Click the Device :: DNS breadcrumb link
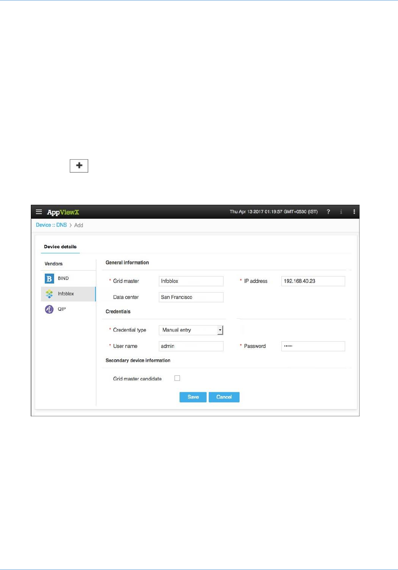 click(x=51, y=225)
